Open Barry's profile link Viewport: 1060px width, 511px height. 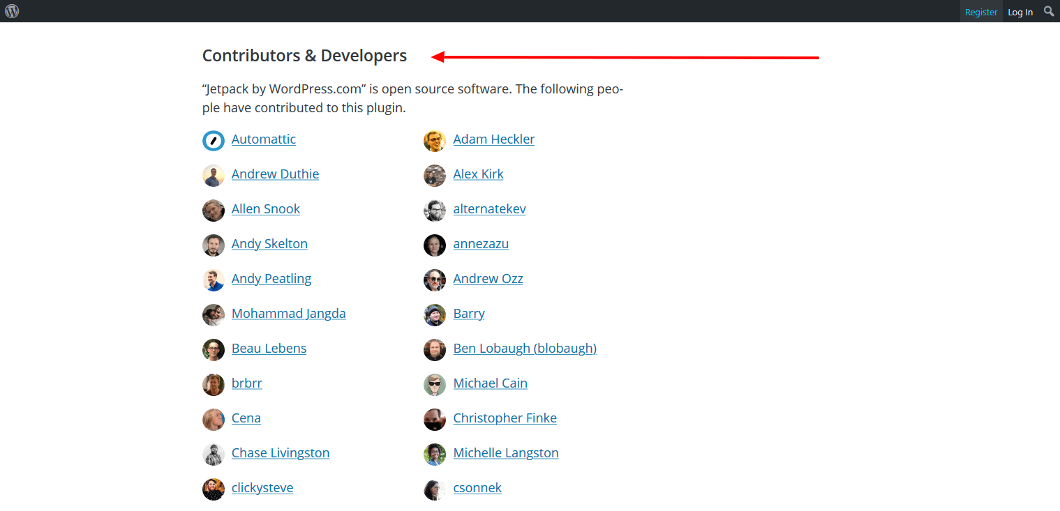[469, 313]
